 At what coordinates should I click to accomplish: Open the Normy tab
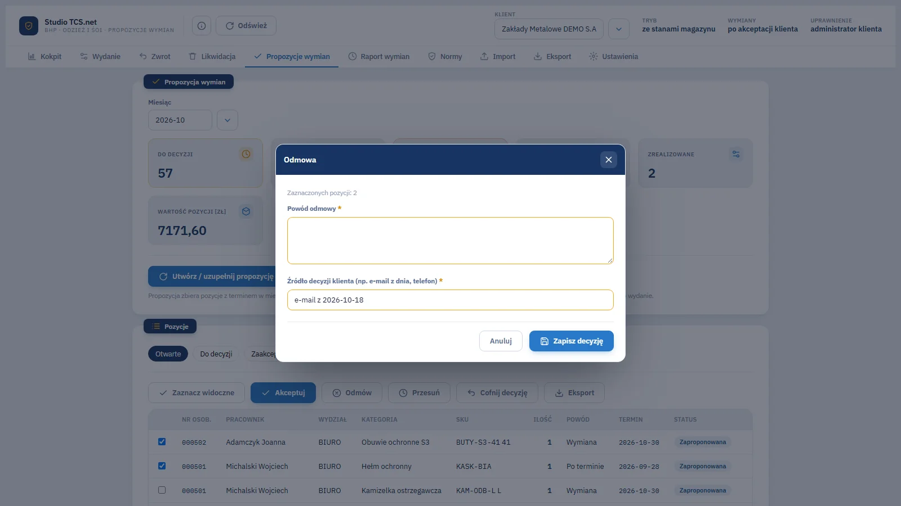pyautogui.click(x=445, y=57)
